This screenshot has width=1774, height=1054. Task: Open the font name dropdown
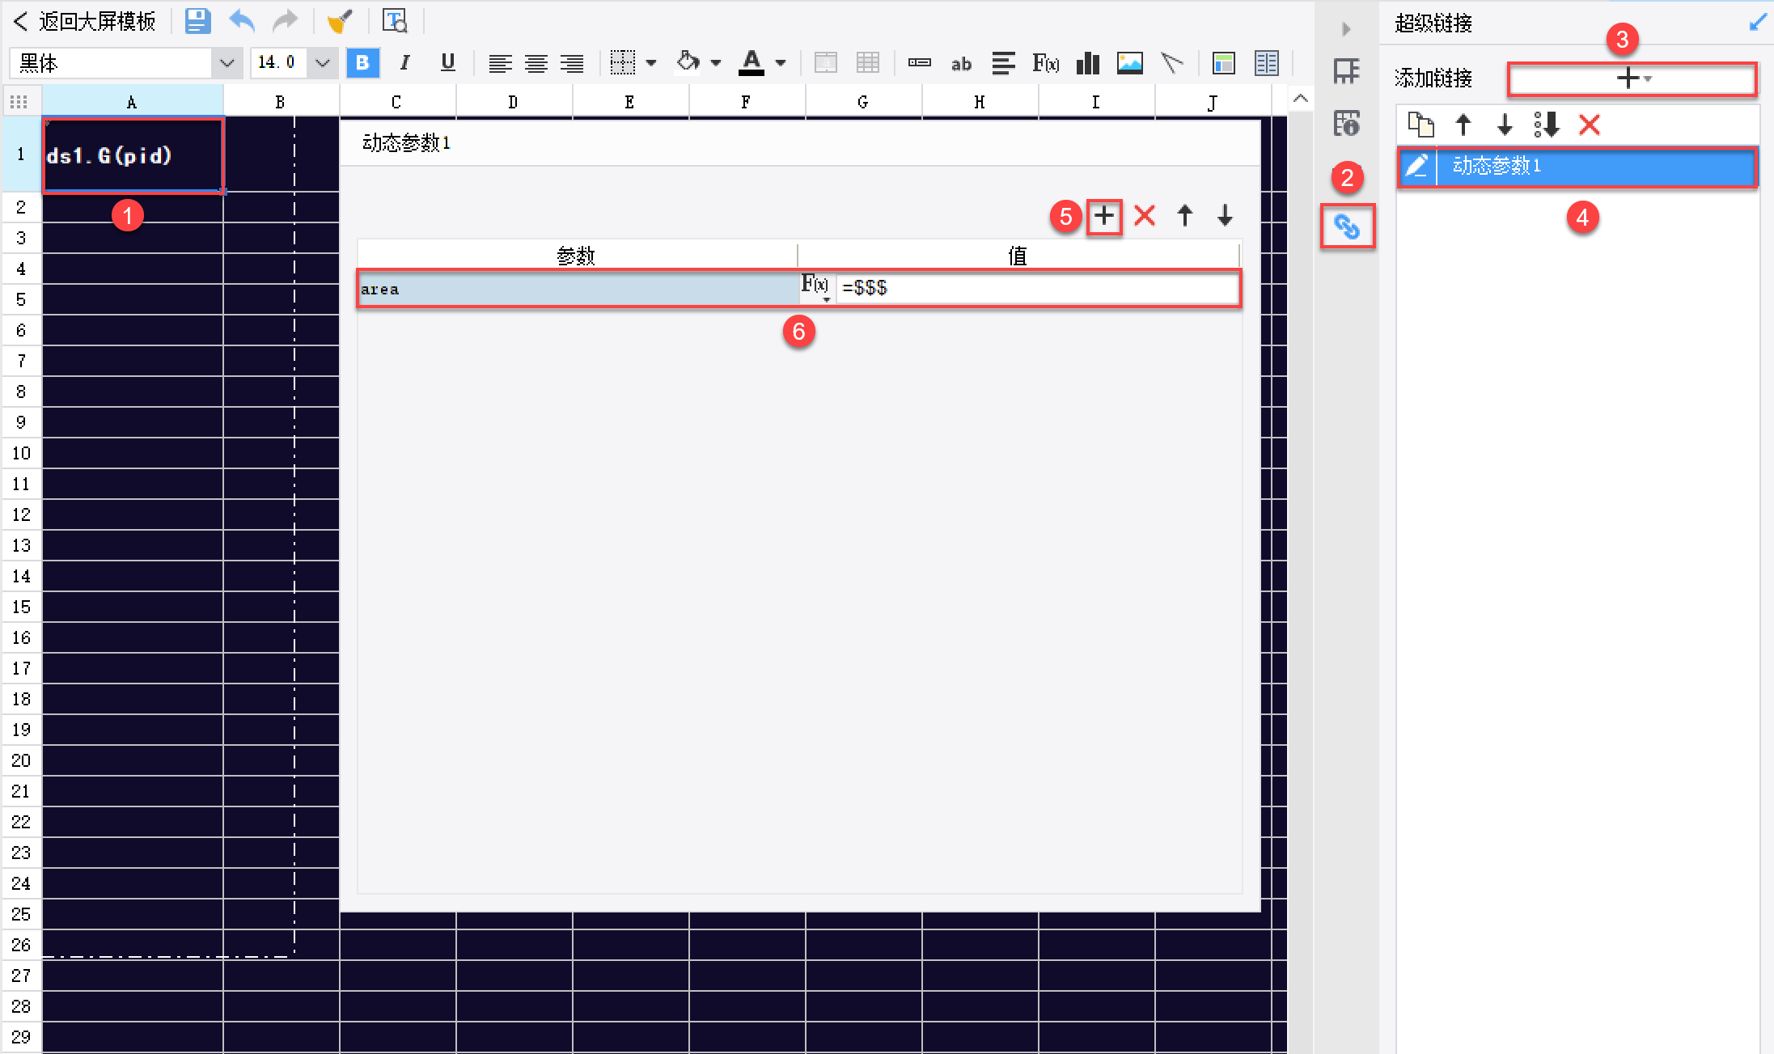pos(227,63)
